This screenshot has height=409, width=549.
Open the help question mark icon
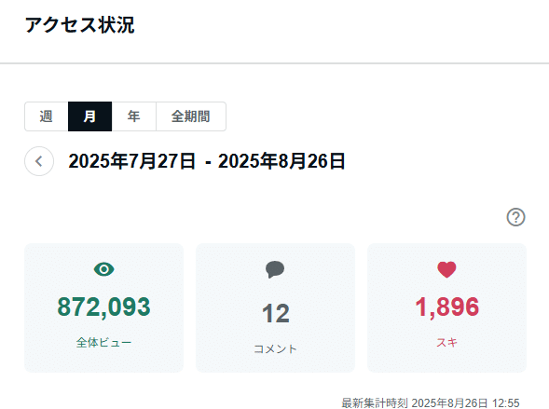(515, 217)
